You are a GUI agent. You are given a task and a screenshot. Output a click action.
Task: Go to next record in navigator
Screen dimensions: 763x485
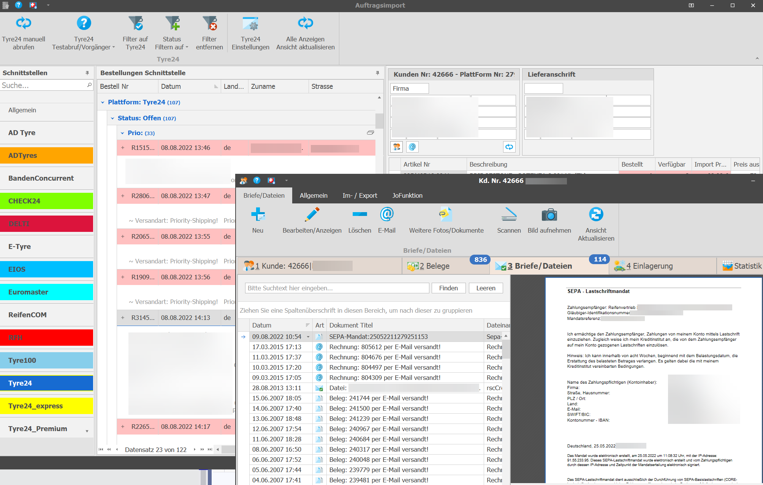click(x=195, y=449)
